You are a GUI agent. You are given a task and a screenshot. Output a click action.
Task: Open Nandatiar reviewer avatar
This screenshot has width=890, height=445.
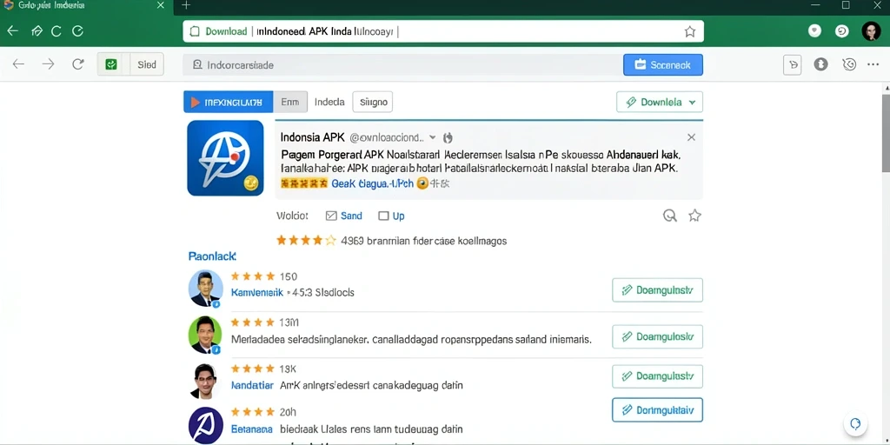(205, 381)
